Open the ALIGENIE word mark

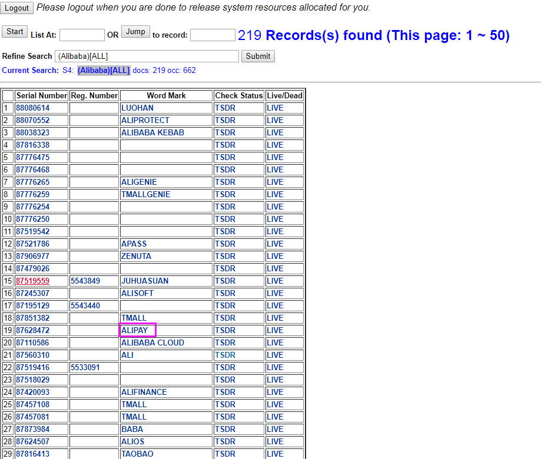pyautogui.click(x=139, y=182)
